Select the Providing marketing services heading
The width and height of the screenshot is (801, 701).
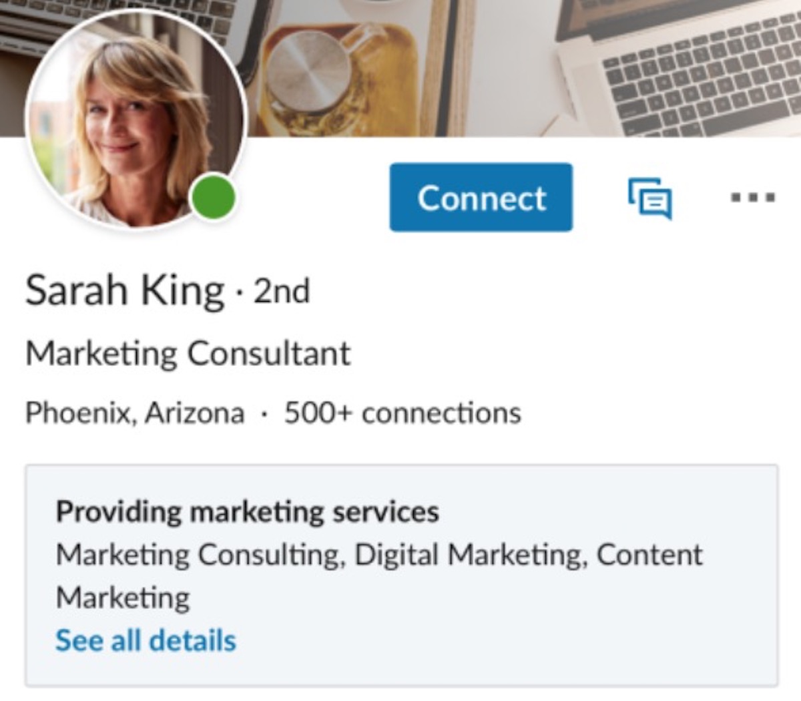point(247,512)
